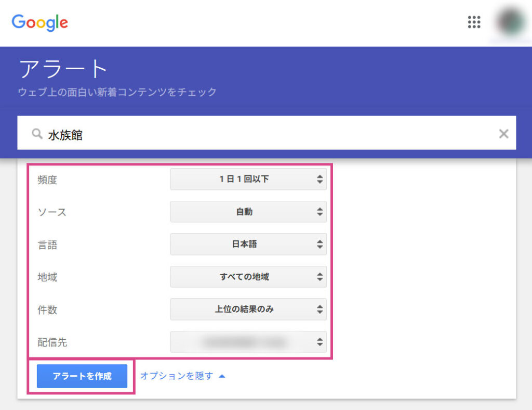Click the アラートを作成 button

(x=82, y=376)
